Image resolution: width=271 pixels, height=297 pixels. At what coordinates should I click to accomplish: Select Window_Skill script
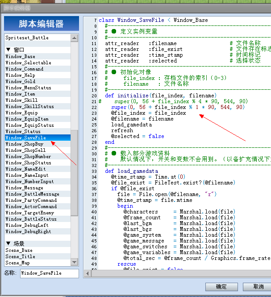click(x=38, y=100)
